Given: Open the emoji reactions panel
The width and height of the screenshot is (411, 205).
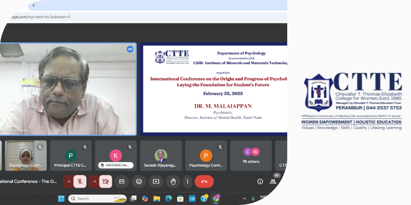Looking at the screenshot, I should (x=139, y=181).
